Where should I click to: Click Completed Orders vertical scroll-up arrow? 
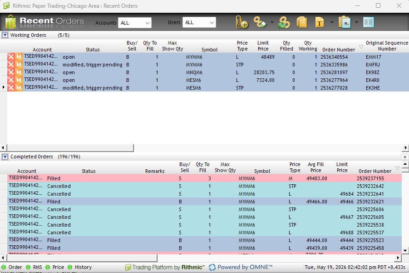[405, 164]
